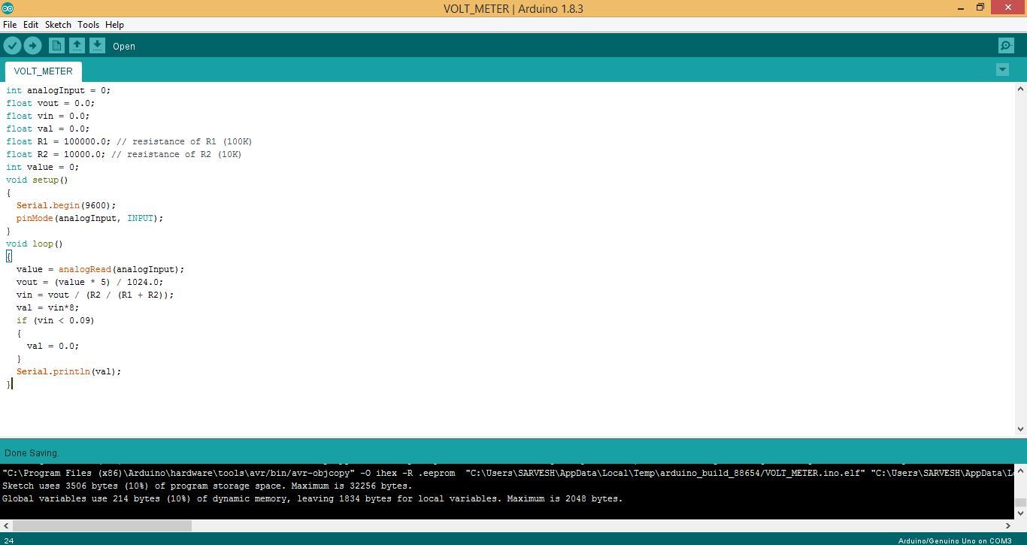Click the Verify sketch checkmark button
Viewport: 1027px width, 545px height.
coord(12,46)
